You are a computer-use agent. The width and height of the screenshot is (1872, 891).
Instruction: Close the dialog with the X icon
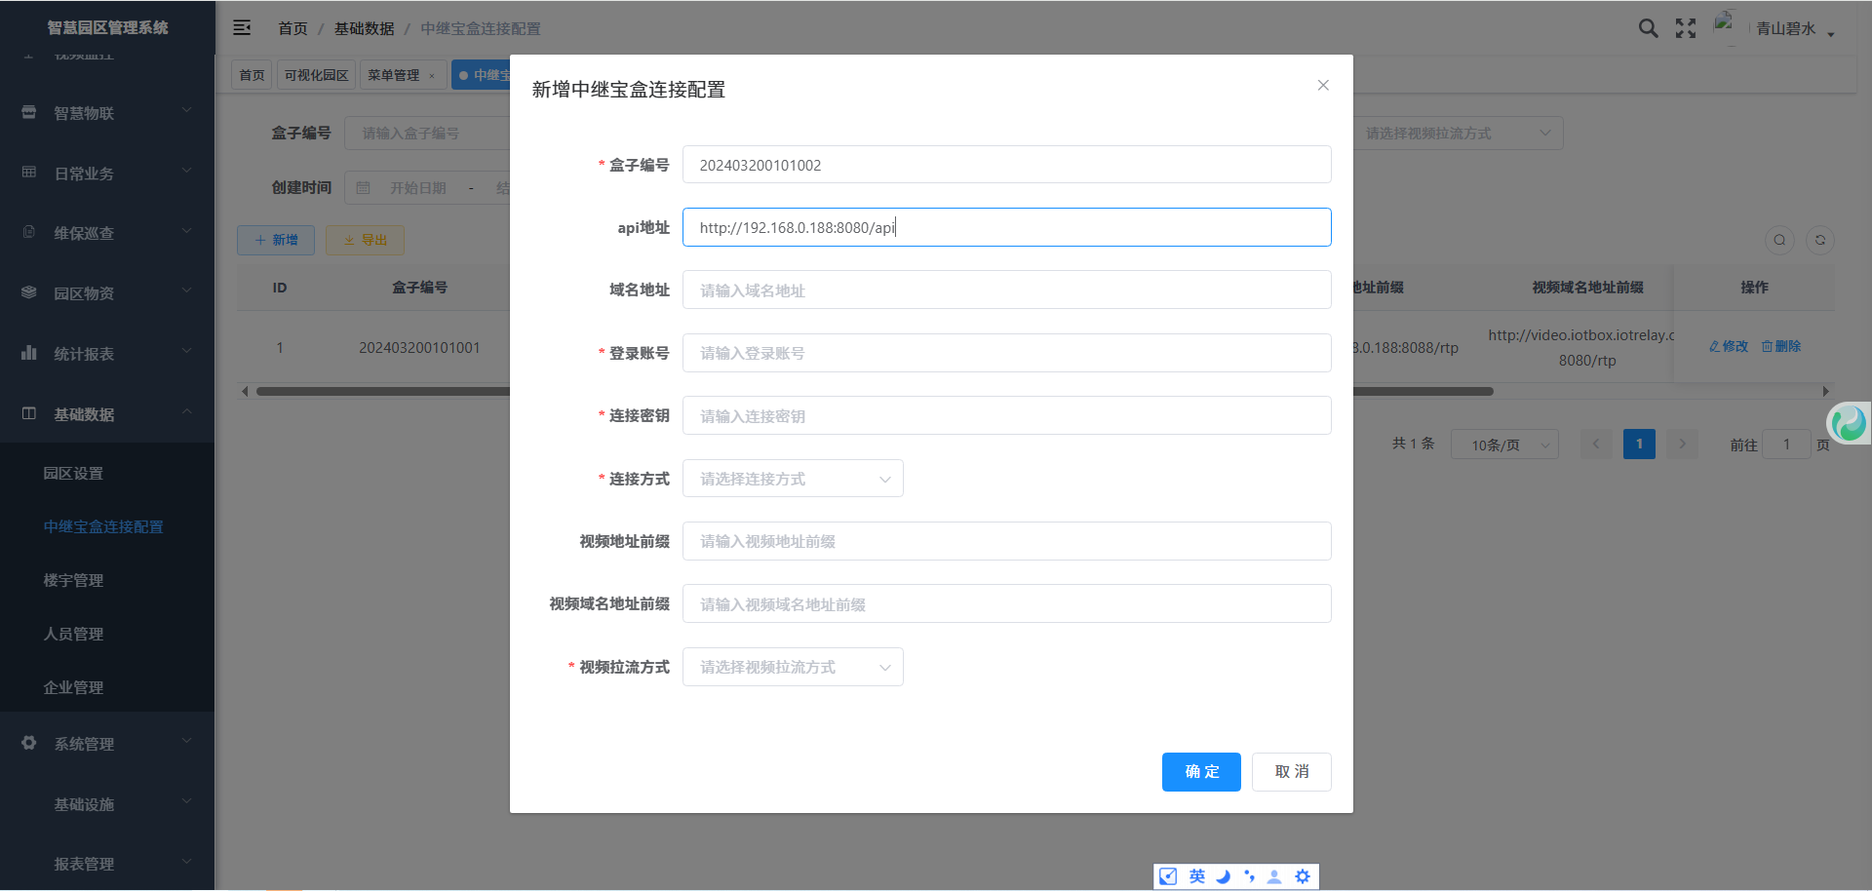tap(1323, 86)
